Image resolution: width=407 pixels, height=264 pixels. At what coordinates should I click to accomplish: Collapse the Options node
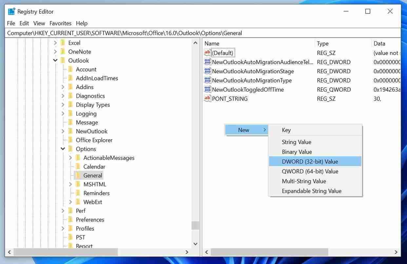[63, 149]
